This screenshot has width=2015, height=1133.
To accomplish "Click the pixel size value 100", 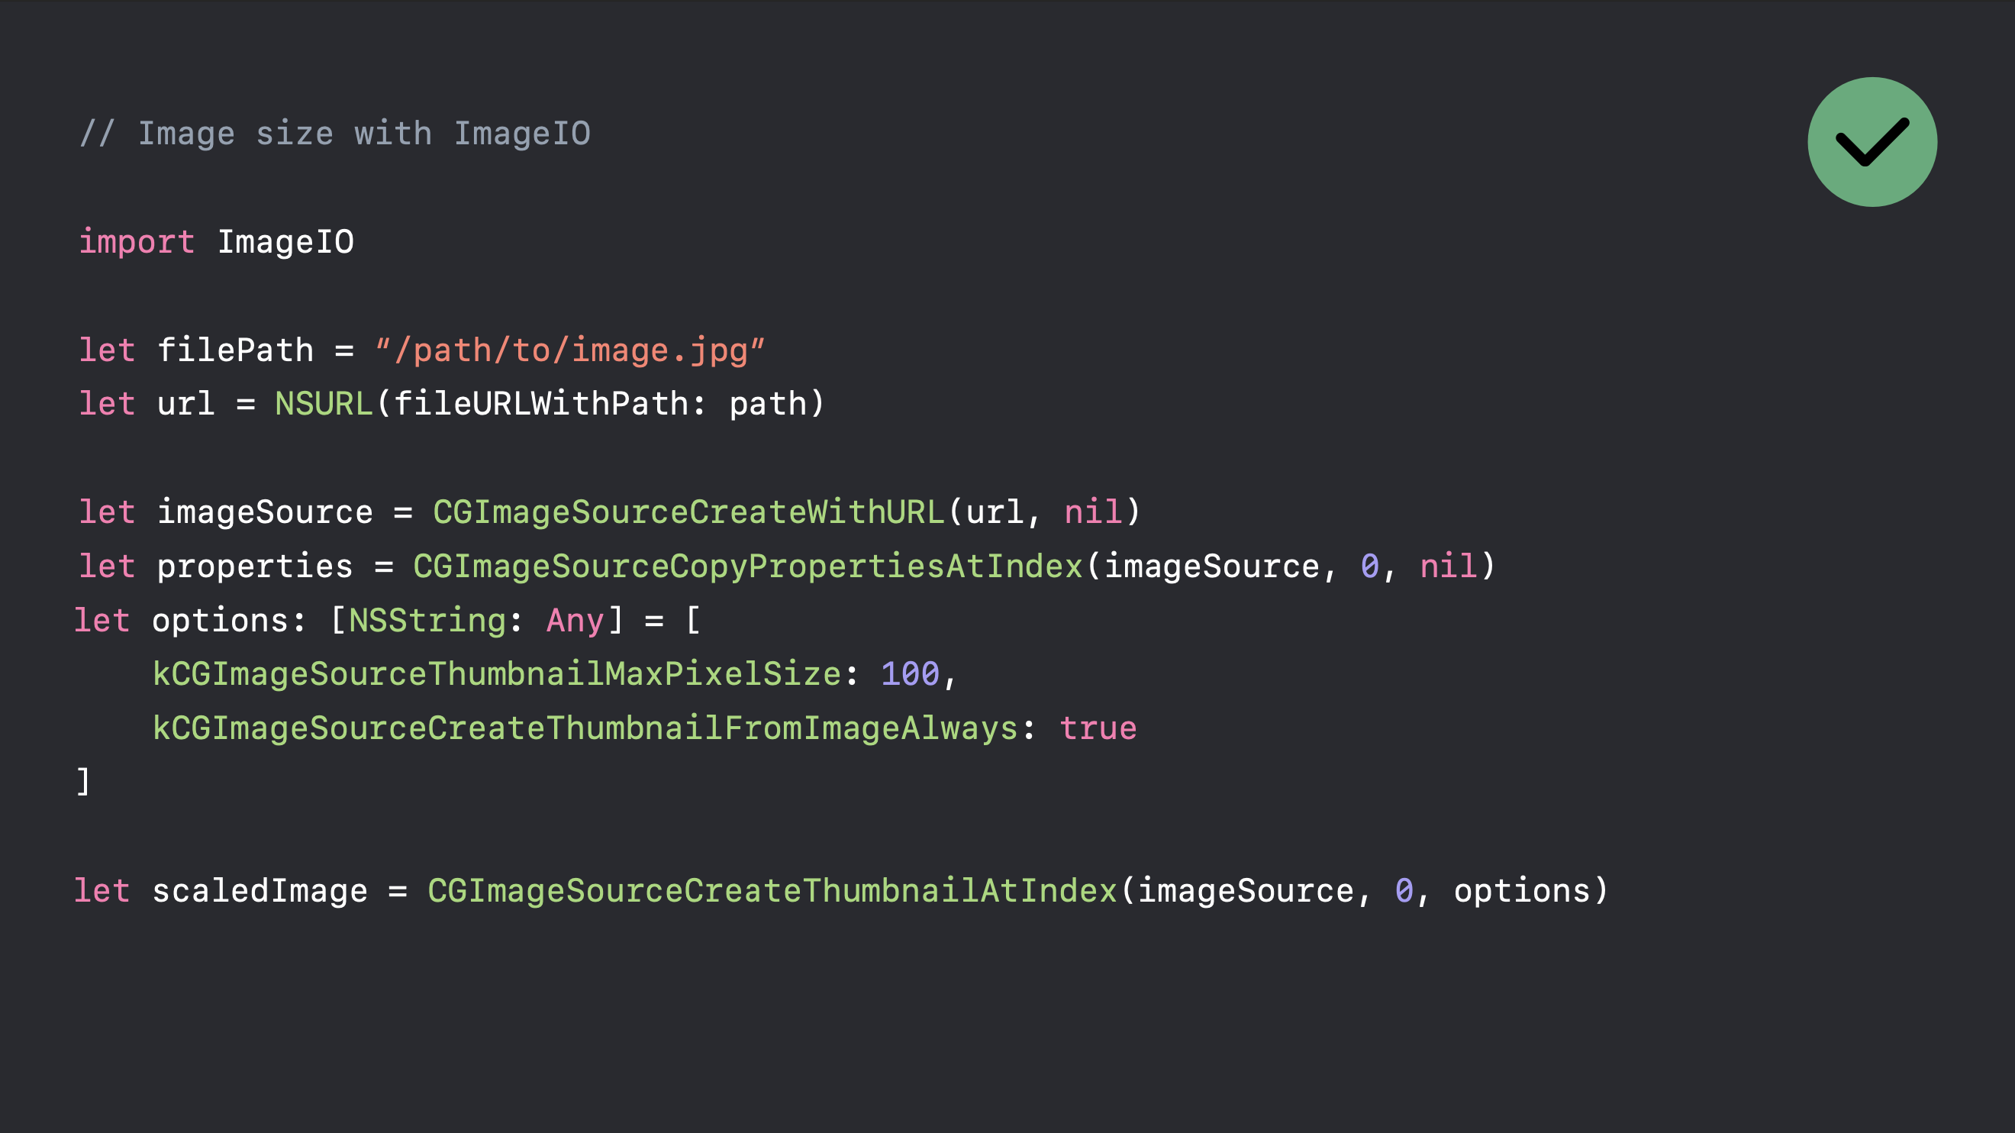I will (914, 673).
